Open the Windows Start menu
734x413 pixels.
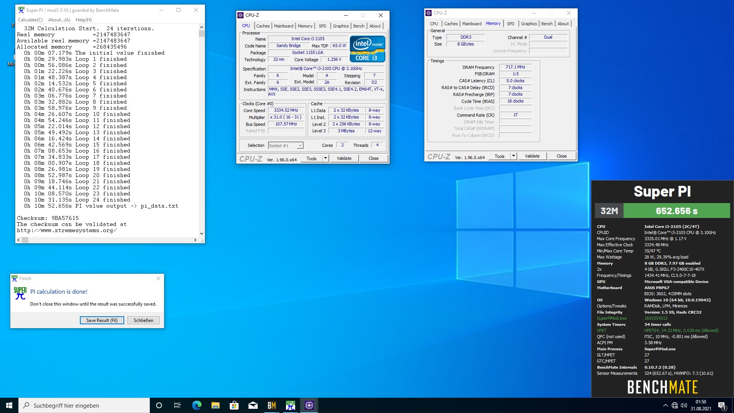coord(9,405)
